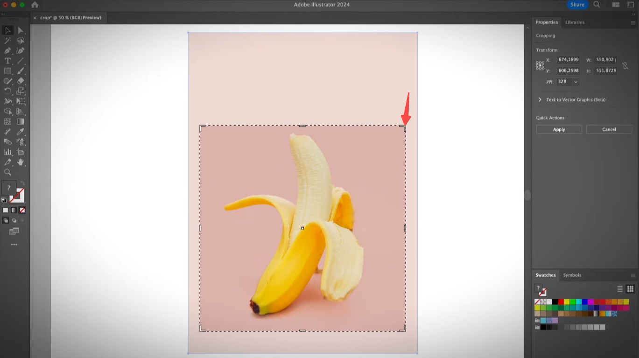The image size is (639, 358).
Task: Expand Text to Vector Graphic (Beta) section
Action: pos(540,99)
